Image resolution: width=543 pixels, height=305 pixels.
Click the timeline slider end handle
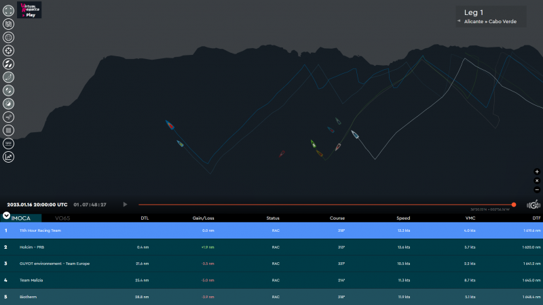514,204
